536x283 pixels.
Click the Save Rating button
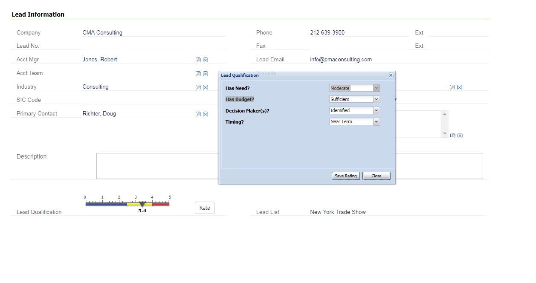point(345,176)
